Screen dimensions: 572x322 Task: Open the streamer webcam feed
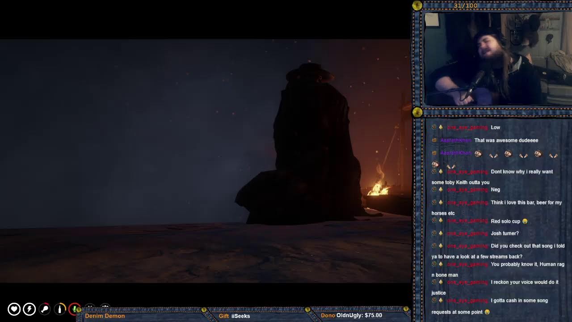[x=497, y=59]
